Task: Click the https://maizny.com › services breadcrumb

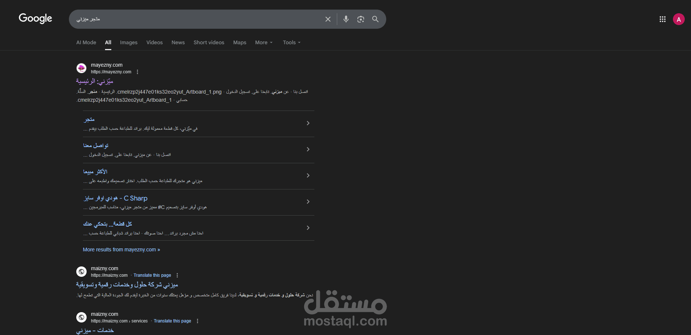Action: [119, 321]
